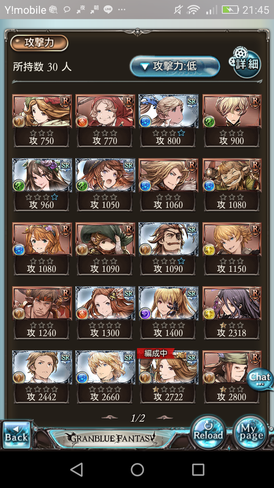
Task: Select the 編成中 character with attack 2722
Action: tap(168, 377)
